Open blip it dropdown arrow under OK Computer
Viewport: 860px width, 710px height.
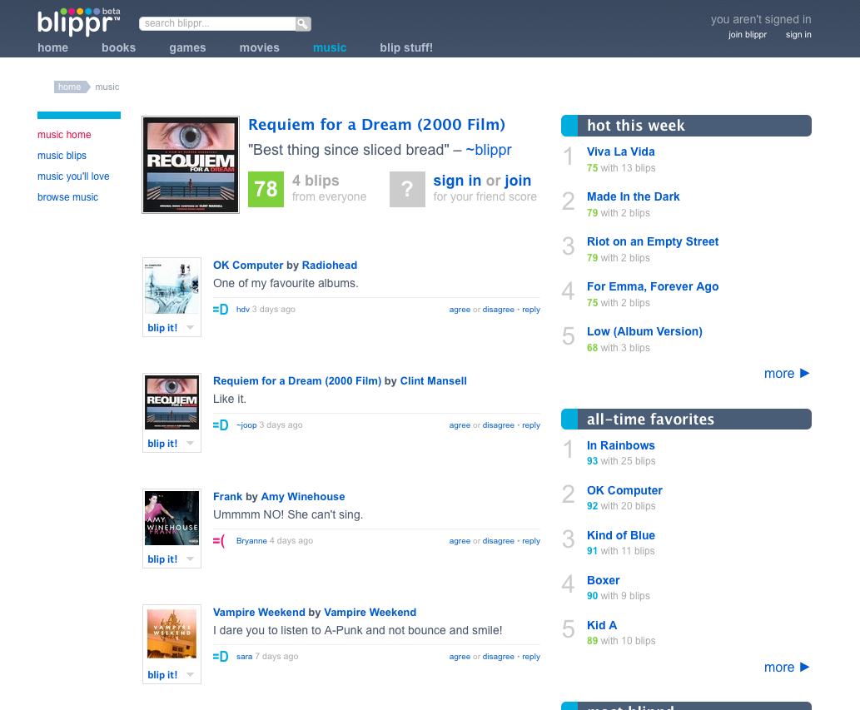click(x=191, y=327)
